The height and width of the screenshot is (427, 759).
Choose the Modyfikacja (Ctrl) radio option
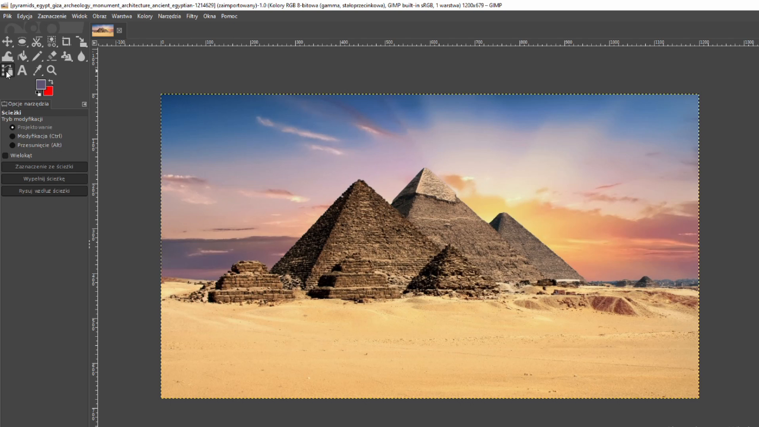coord(12,136)
